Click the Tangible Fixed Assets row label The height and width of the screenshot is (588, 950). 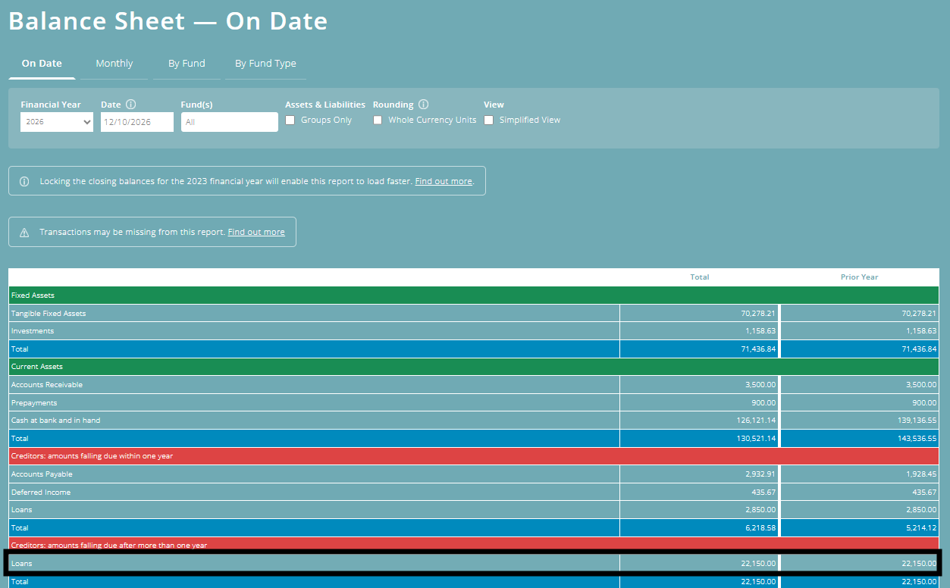pyautogui.click(x=49, y=313)
